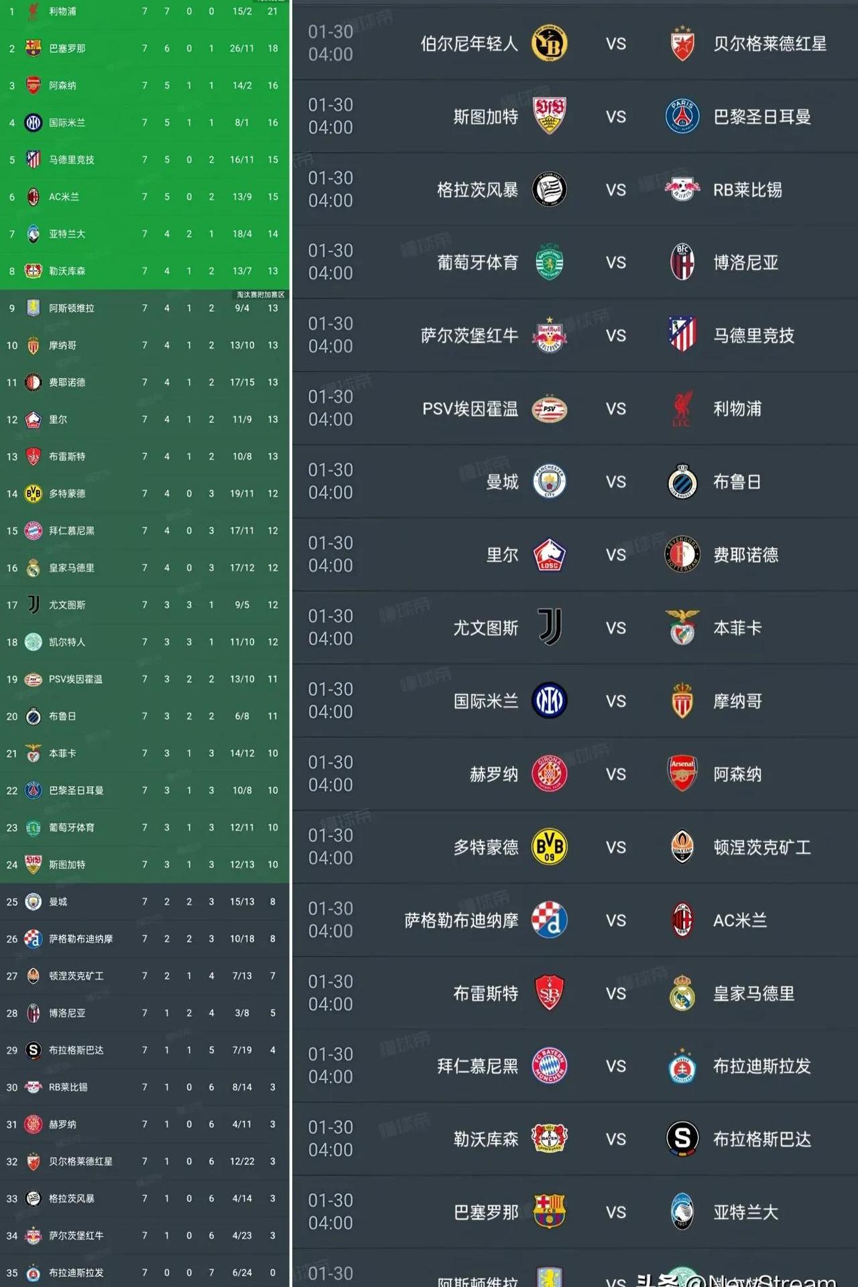Viewport: 858px width, 1287px height.
Task: Click the Real Madrid crest next to 皇家马德里 fixture
Action: (682, 993)
